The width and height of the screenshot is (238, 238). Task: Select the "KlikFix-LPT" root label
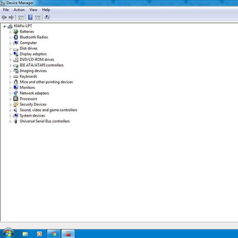pyautogui.click(x=23, y=26)
